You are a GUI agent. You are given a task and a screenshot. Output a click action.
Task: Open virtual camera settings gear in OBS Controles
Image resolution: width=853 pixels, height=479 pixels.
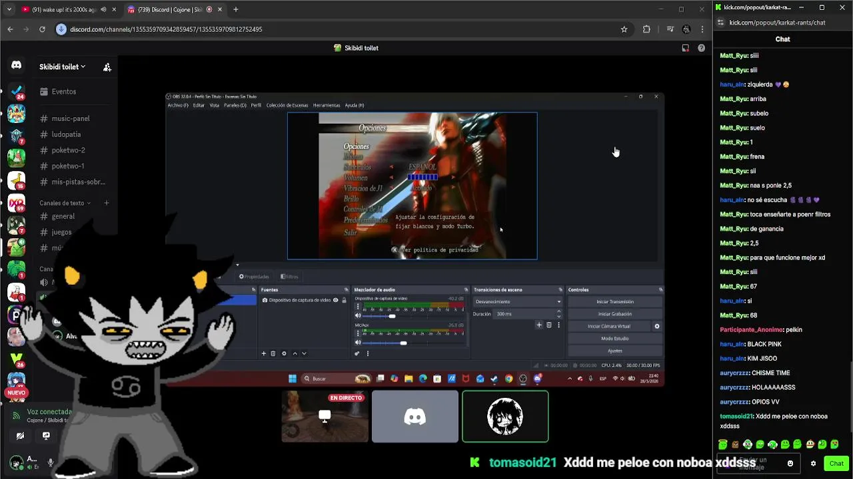[x=656, y=326]
